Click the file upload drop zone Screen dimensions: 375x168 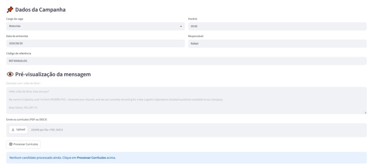click(186, 130)
